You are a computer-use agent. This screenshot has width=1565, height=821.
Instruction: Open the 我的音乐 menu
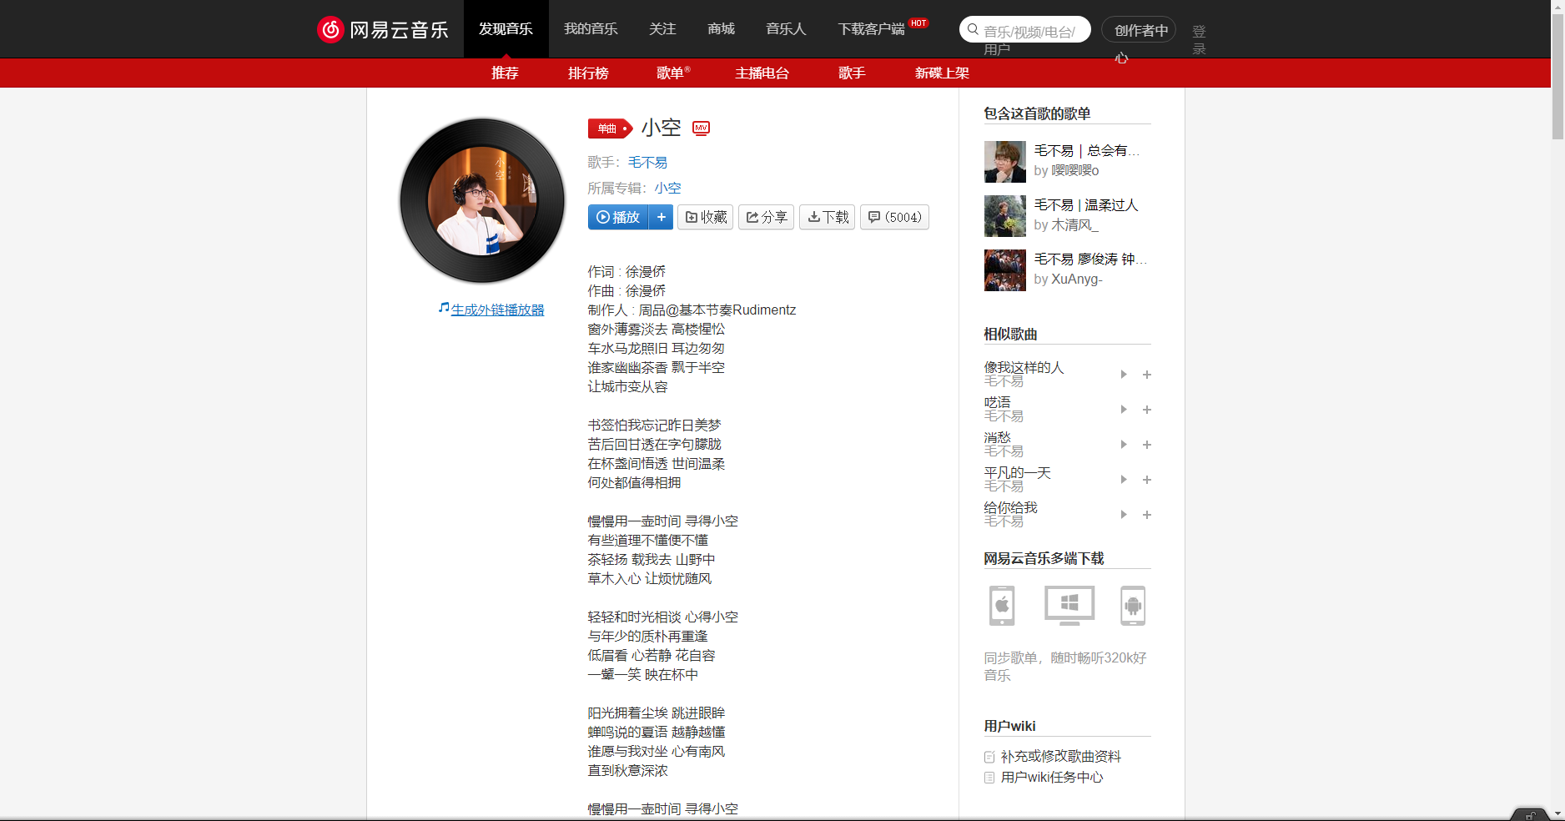[590, 28]
